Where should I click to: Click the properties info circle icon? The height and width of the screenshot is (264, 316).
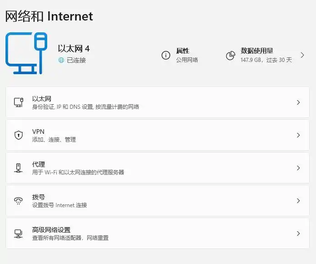click(x=166, y=56)
